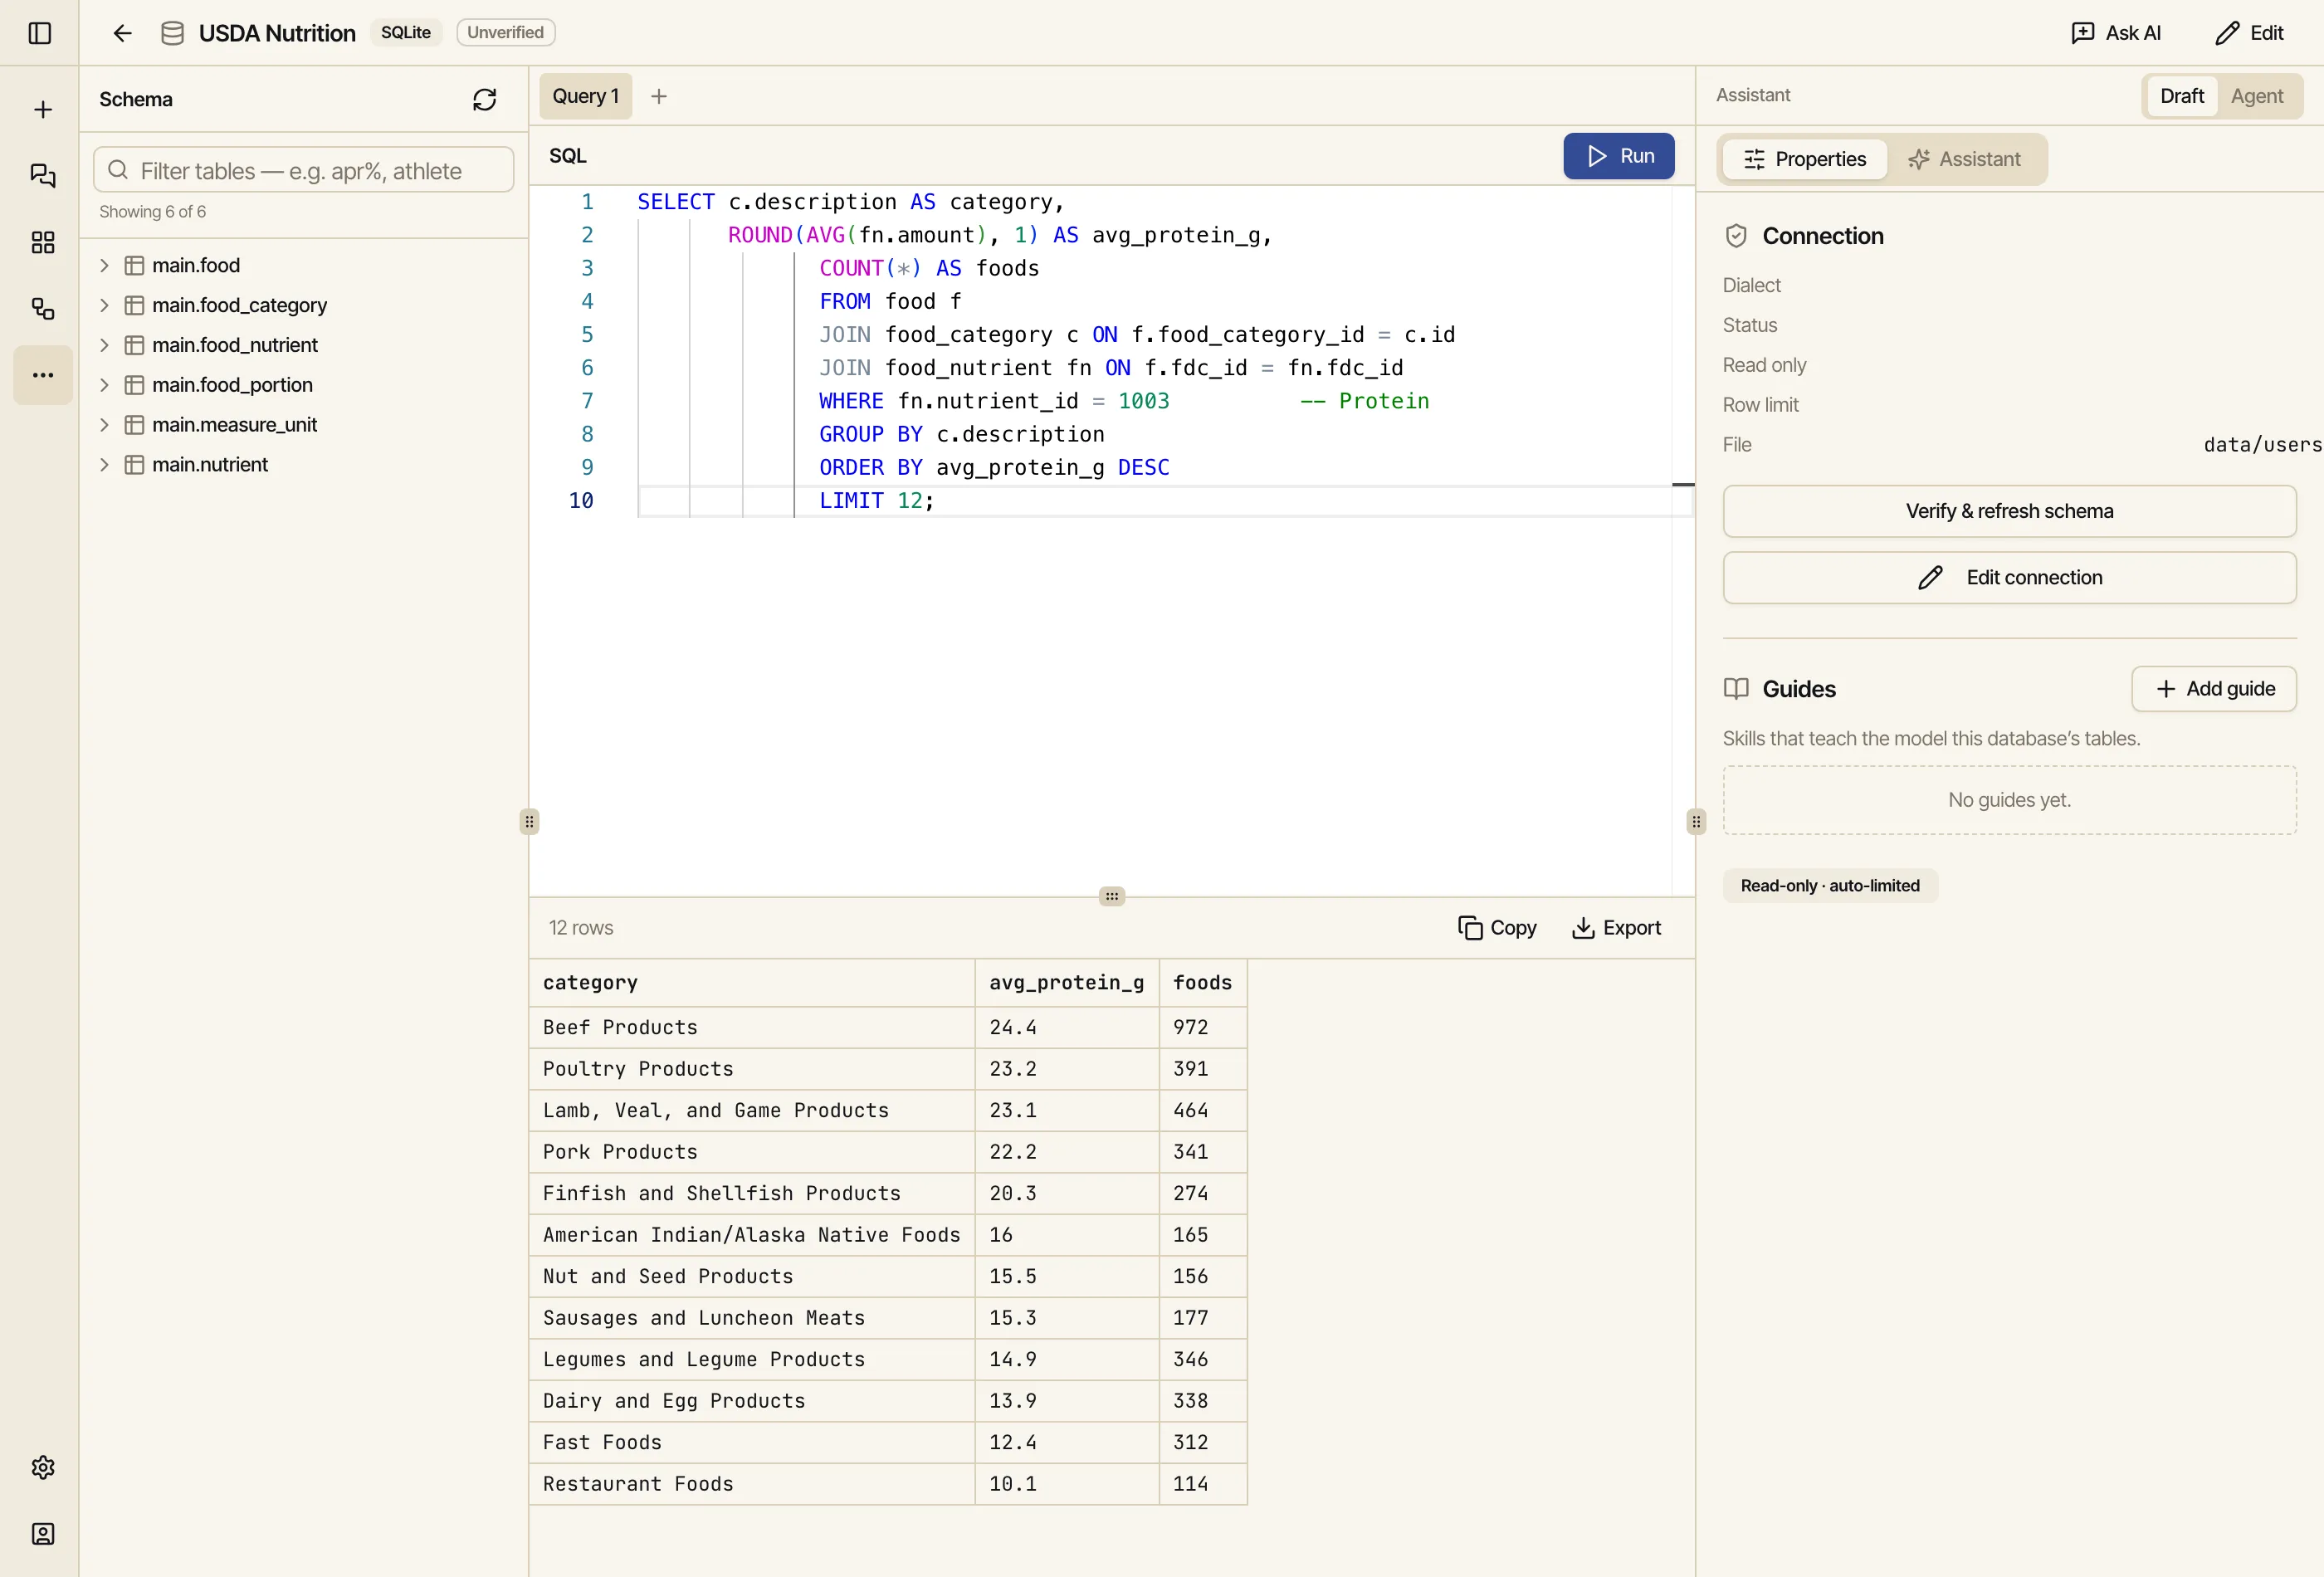Open settings gear icon
Viewport: 2324px width, 1577px height.
[43, 1467]
